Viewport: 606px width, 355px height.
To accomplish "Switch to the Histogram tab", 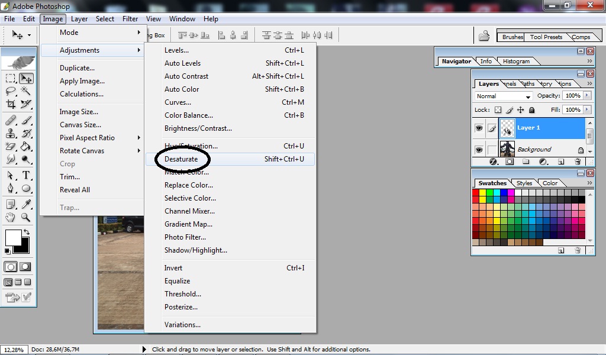I will [x=516, y=61].
